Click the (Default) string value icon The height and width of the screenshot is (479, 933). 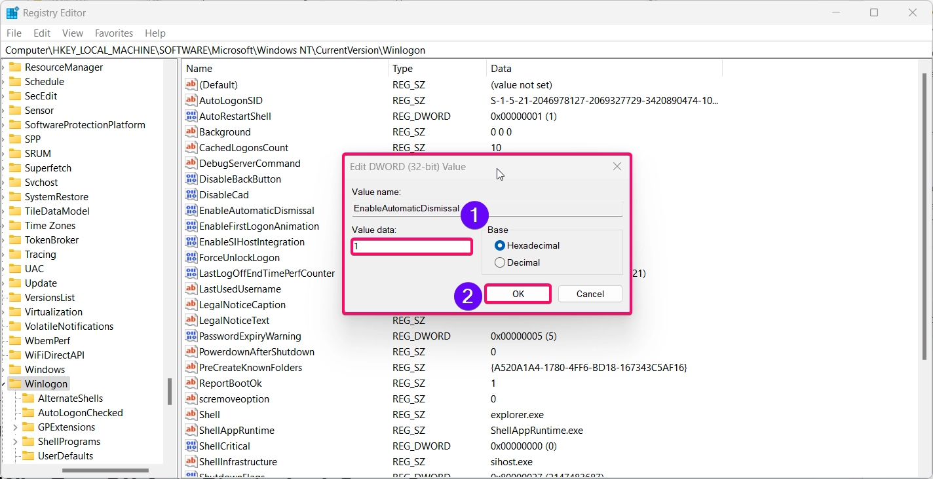tap(191, 84)
